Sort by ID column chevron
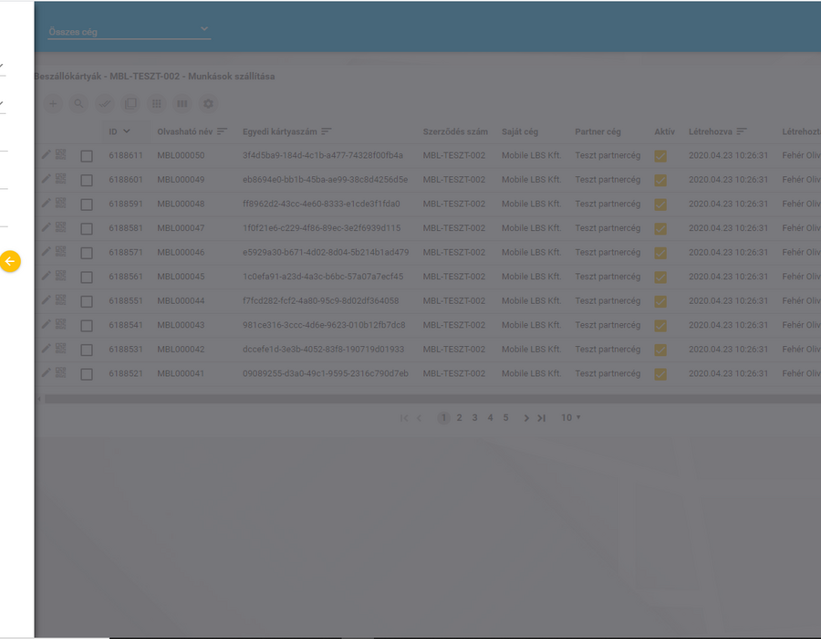The height and width of the screenshot is (639, 821). pos(126,131)
